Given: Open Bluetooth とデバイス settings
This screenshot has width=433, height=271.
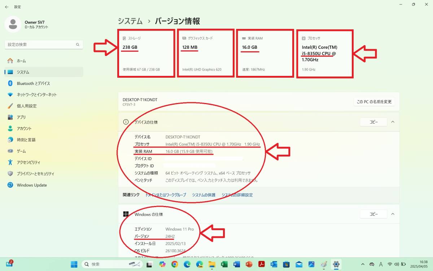Looking at the screenshot, I should (x=44, y=83).
